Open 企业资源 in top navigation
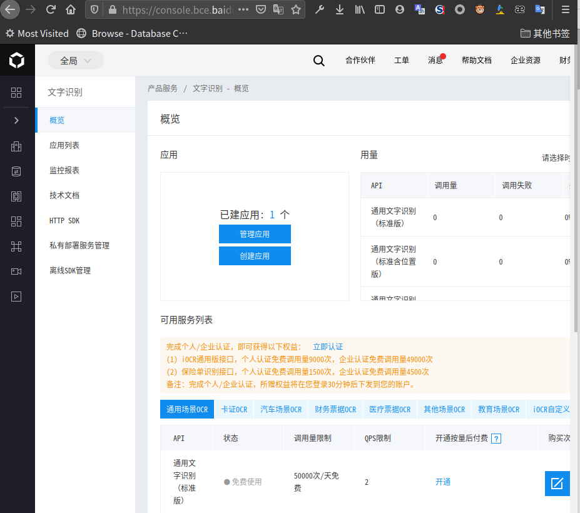The width and height of the screenshot is (580, 513). (526, 60)
